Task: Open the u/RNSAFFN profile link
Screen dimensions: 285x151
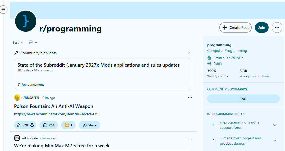Action: pyautogui.click(x=30, y=98)
